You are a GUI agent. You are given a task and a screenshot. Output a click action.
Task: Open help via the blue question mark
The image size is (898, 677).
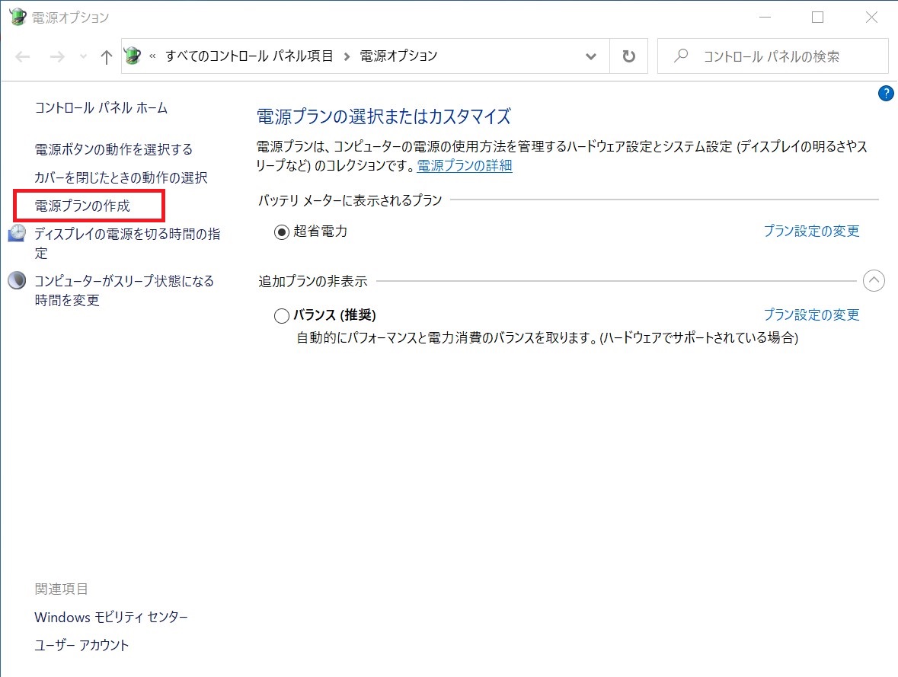(x=885, y=93)
